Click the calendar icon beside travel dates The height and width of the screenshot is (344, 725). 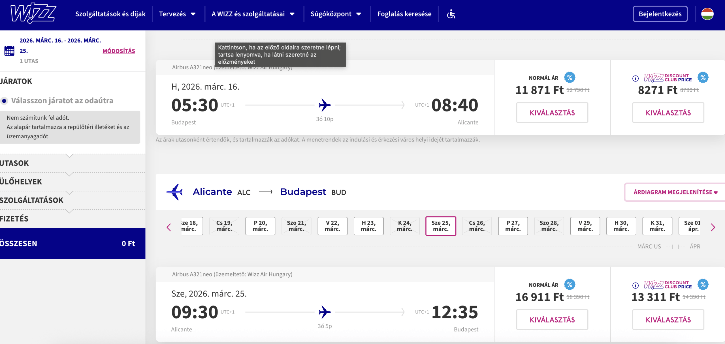[x=9, y=51]
